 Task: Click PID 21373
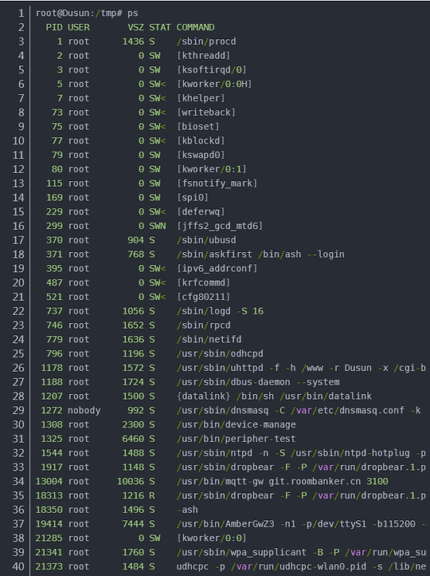(x=49, y=566)
